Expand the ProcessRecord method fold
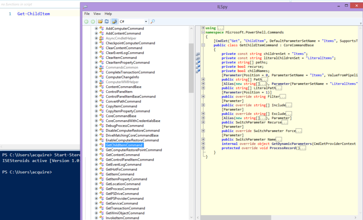The width and height of the screenshot is (363, 220). coord(203,148)
